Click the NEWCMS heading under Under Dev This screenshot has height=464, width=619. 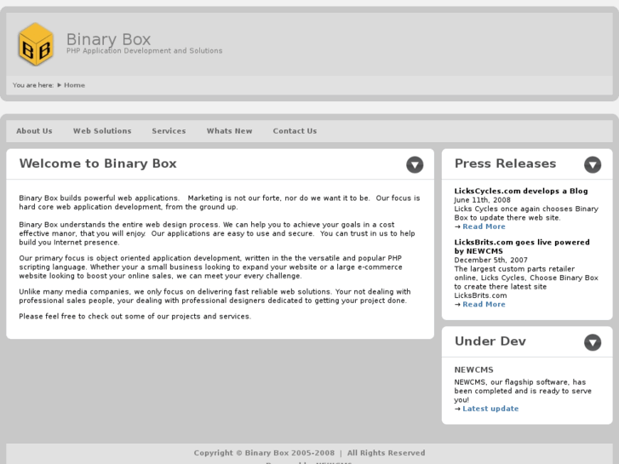(473, 370)
